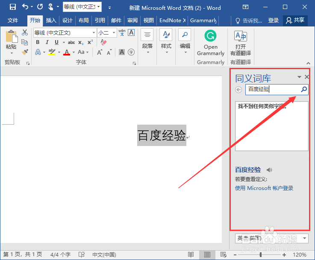The width and height of the screenshot is (315, 260).
Task: Open the 布局 Layout tab
Action: click(x=84, y=20)
